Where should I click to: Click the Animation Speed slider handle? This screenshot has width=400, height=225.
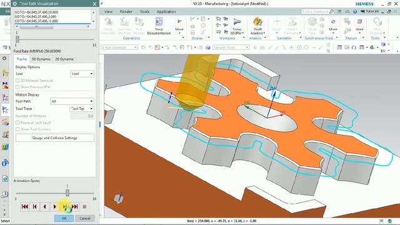pyautogui.click(x=67, y=192)
